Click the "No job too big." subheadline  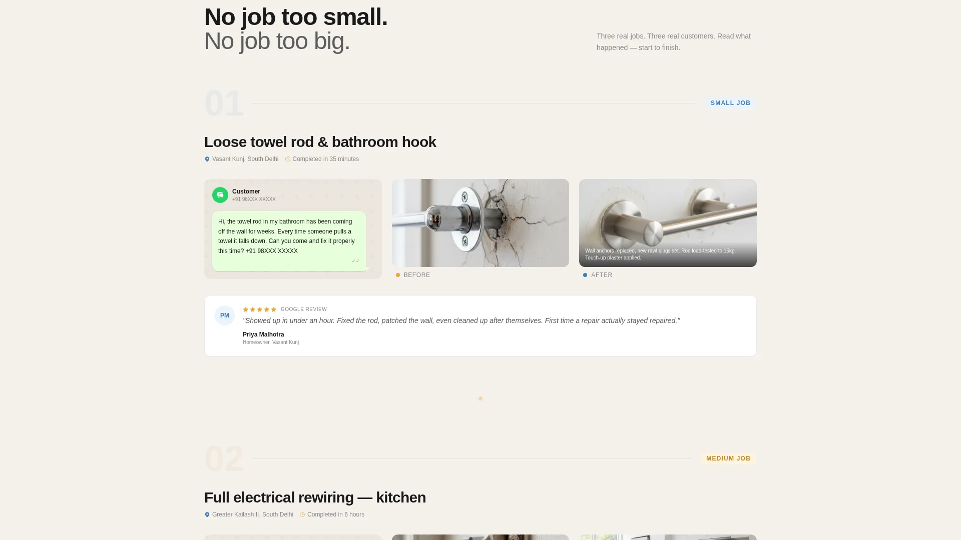click(x=277, y=41)
